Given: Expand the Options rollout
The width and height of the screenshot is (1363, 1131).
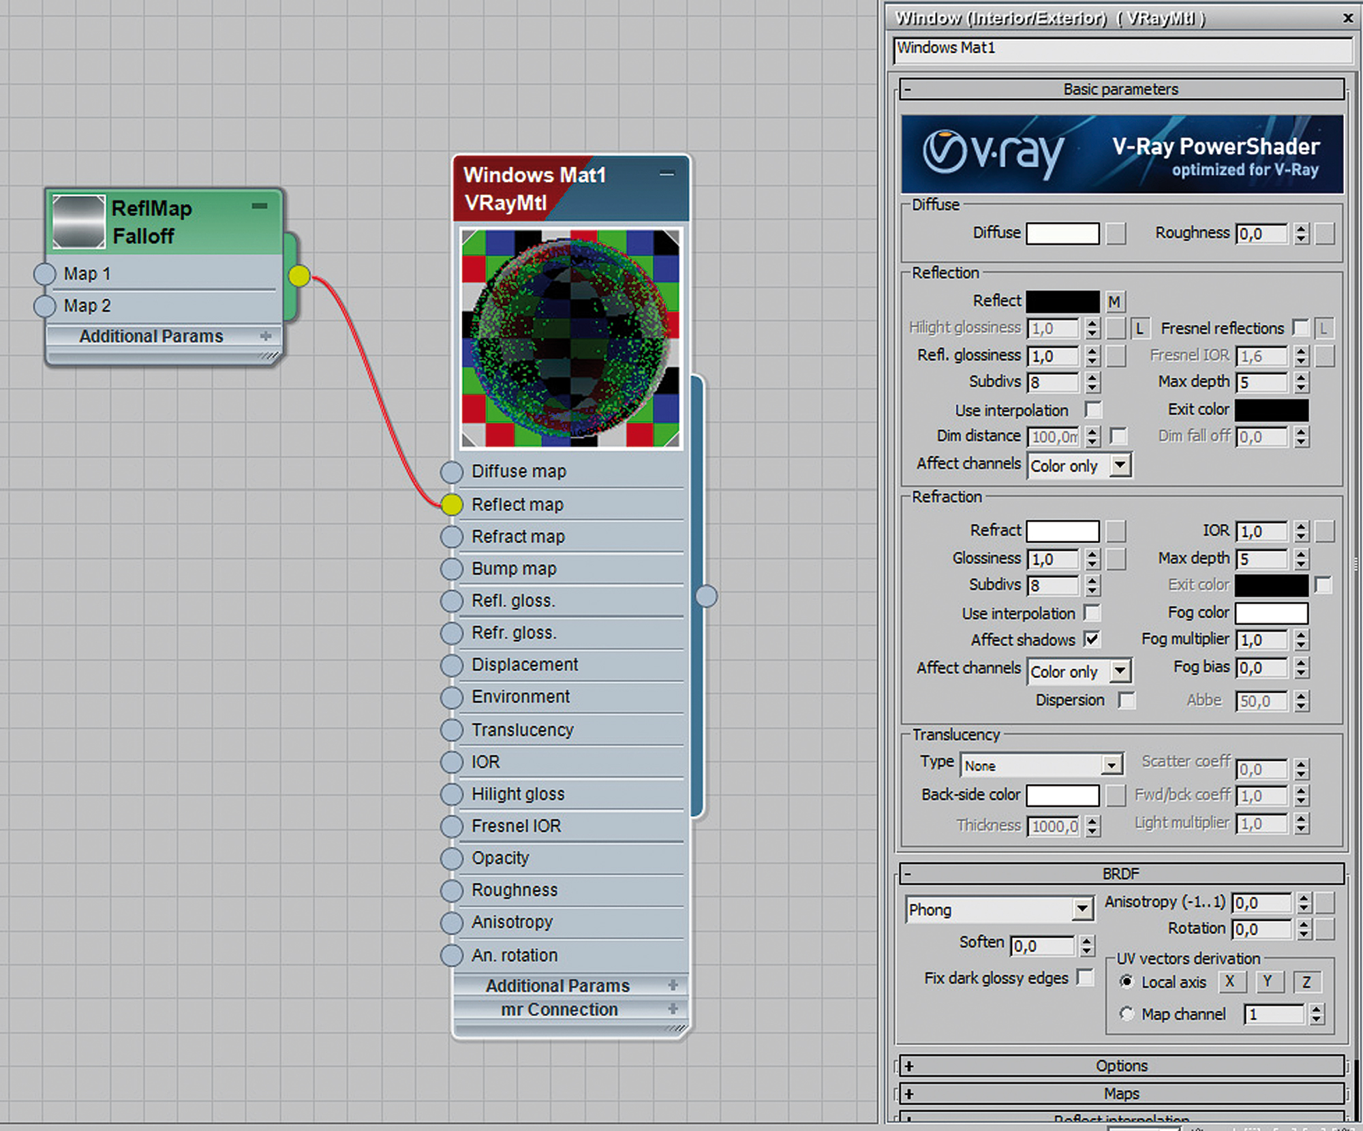Looking at the screenshot, I should click(1121, 1066).
